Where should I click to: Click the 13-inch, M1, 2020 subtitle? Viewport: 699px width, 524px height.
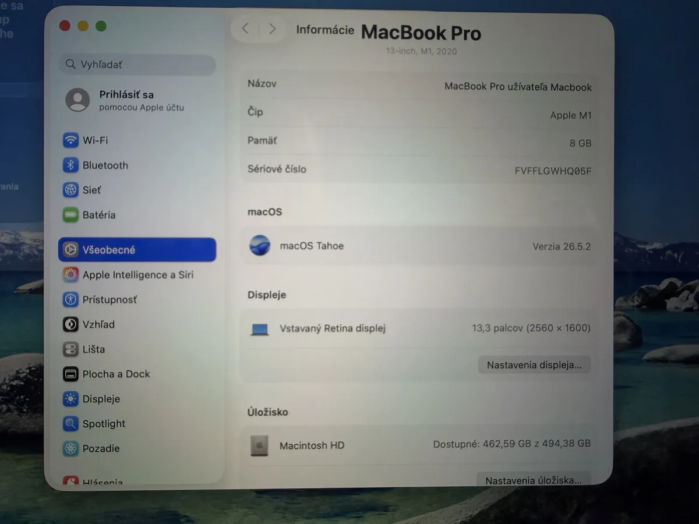point(421,51)
